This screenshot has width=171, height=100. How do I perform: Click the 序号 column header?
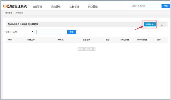(10, 40)
